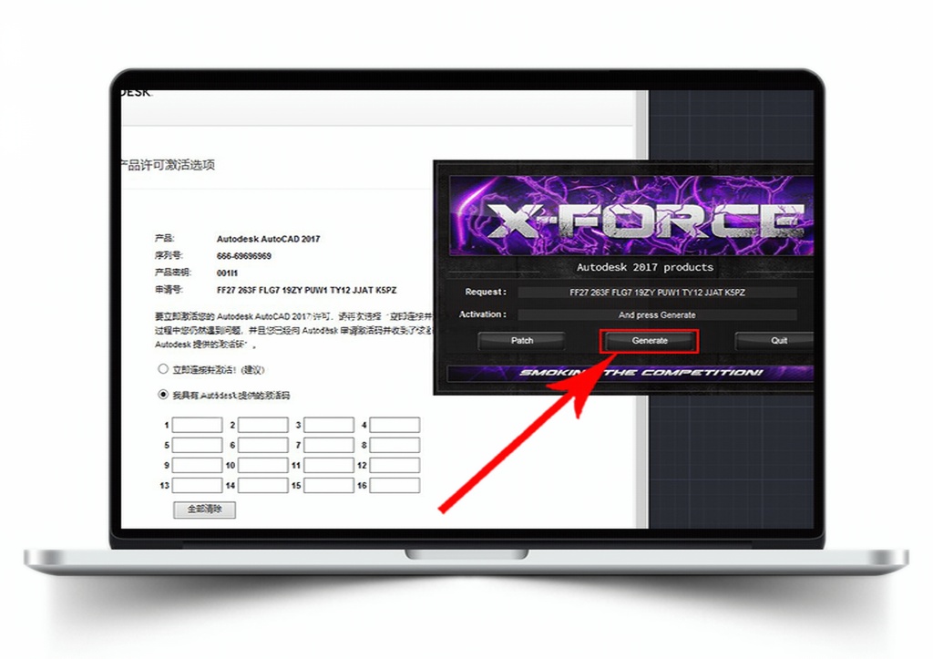Click activation code field 1
Image resolution: width=933 pixels, height=659 pixels.
point(198,425)
